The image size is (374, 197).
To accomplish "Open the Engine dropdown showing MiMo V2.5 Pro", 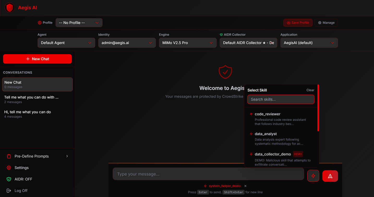I will [188, 43].
